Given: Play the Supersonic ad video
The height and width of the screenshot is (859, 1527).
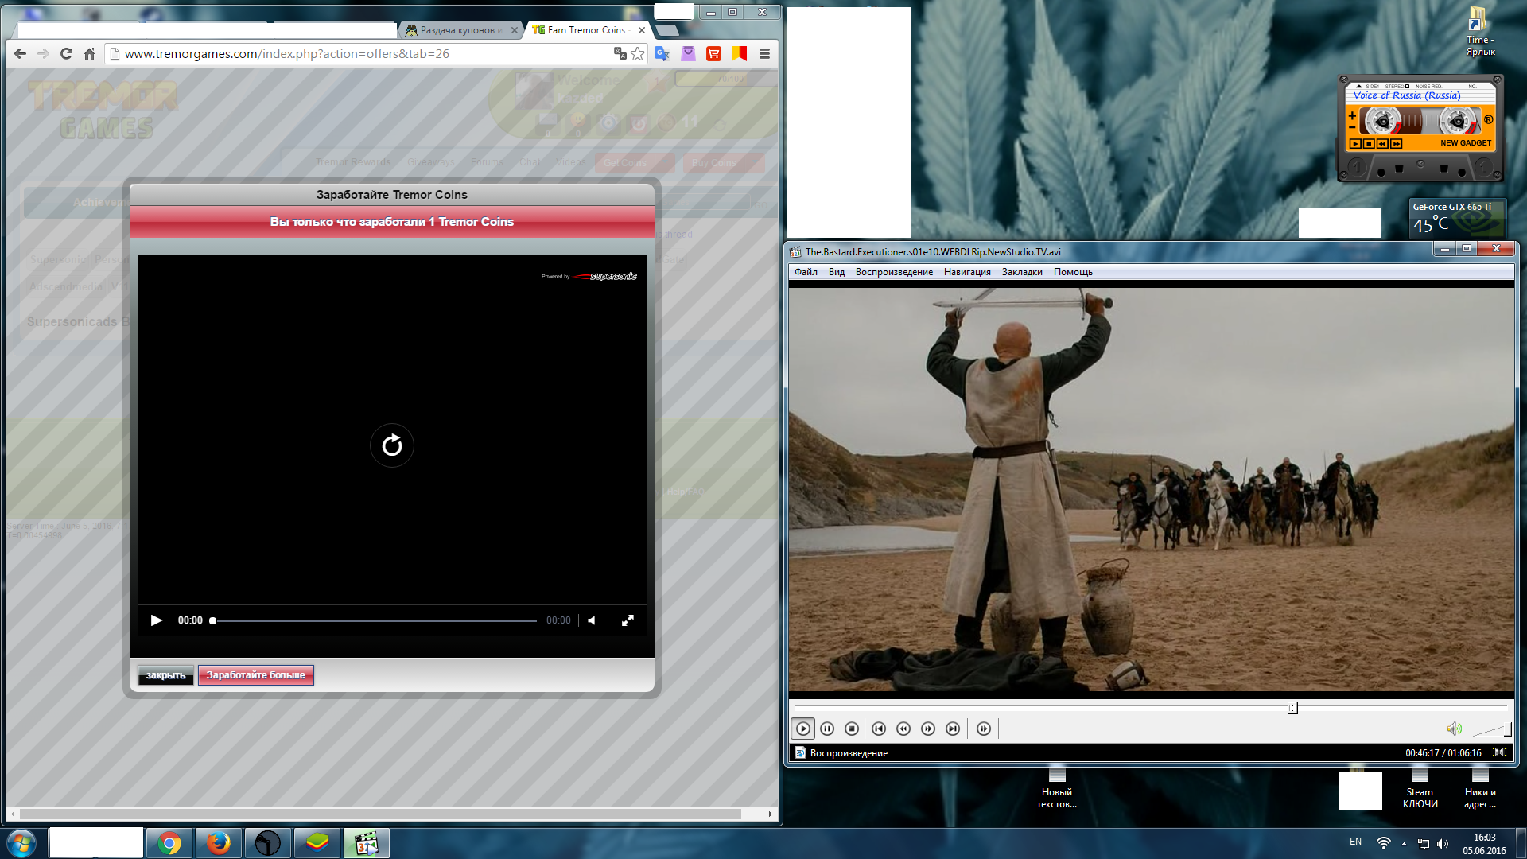Looking at the screenshot, I should 156,620.
